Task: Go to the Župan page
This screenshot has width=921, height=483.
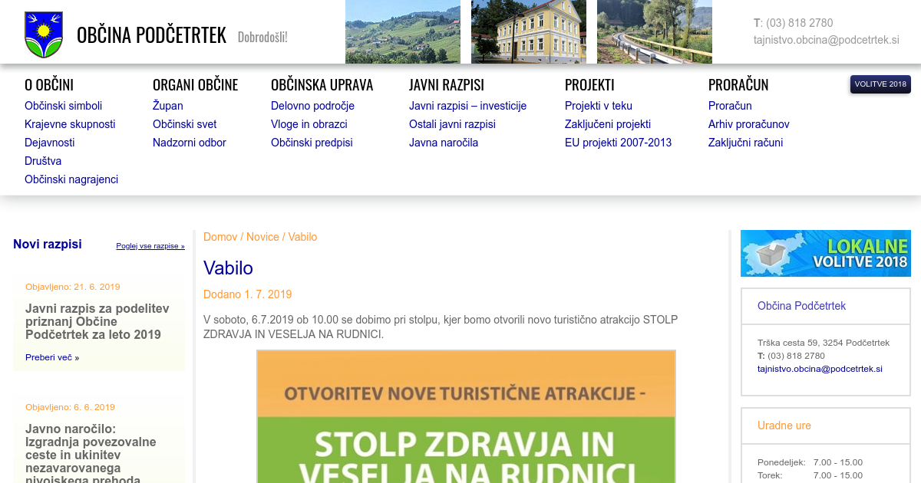Action: (x=167, y=106)
